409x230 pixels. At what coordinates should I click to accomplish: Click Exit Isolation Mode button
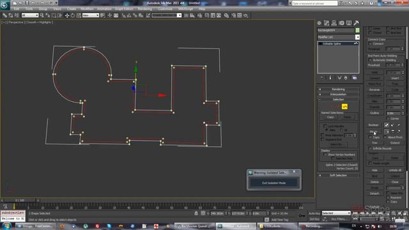274,183
